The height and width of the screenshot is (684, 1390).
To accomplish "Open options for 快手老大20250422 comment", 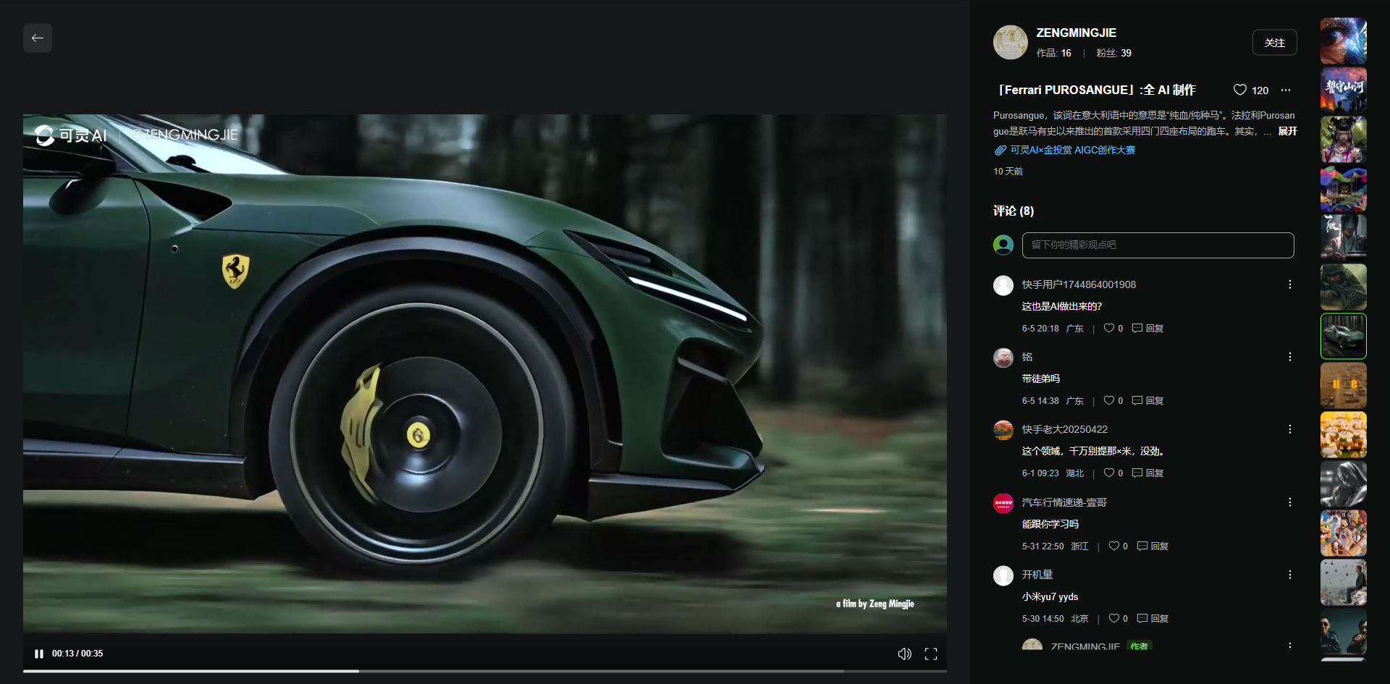I will pos(1290,429).
